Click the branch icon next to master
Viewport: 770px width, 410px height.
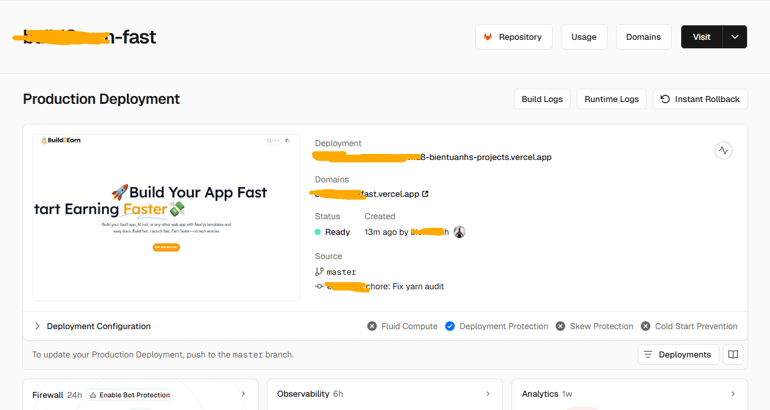318,271
